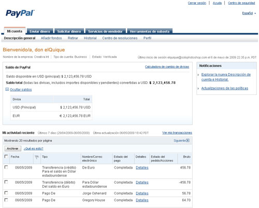
Task: Click the -456.78 gross amount
Action: (x=185, y=183)
